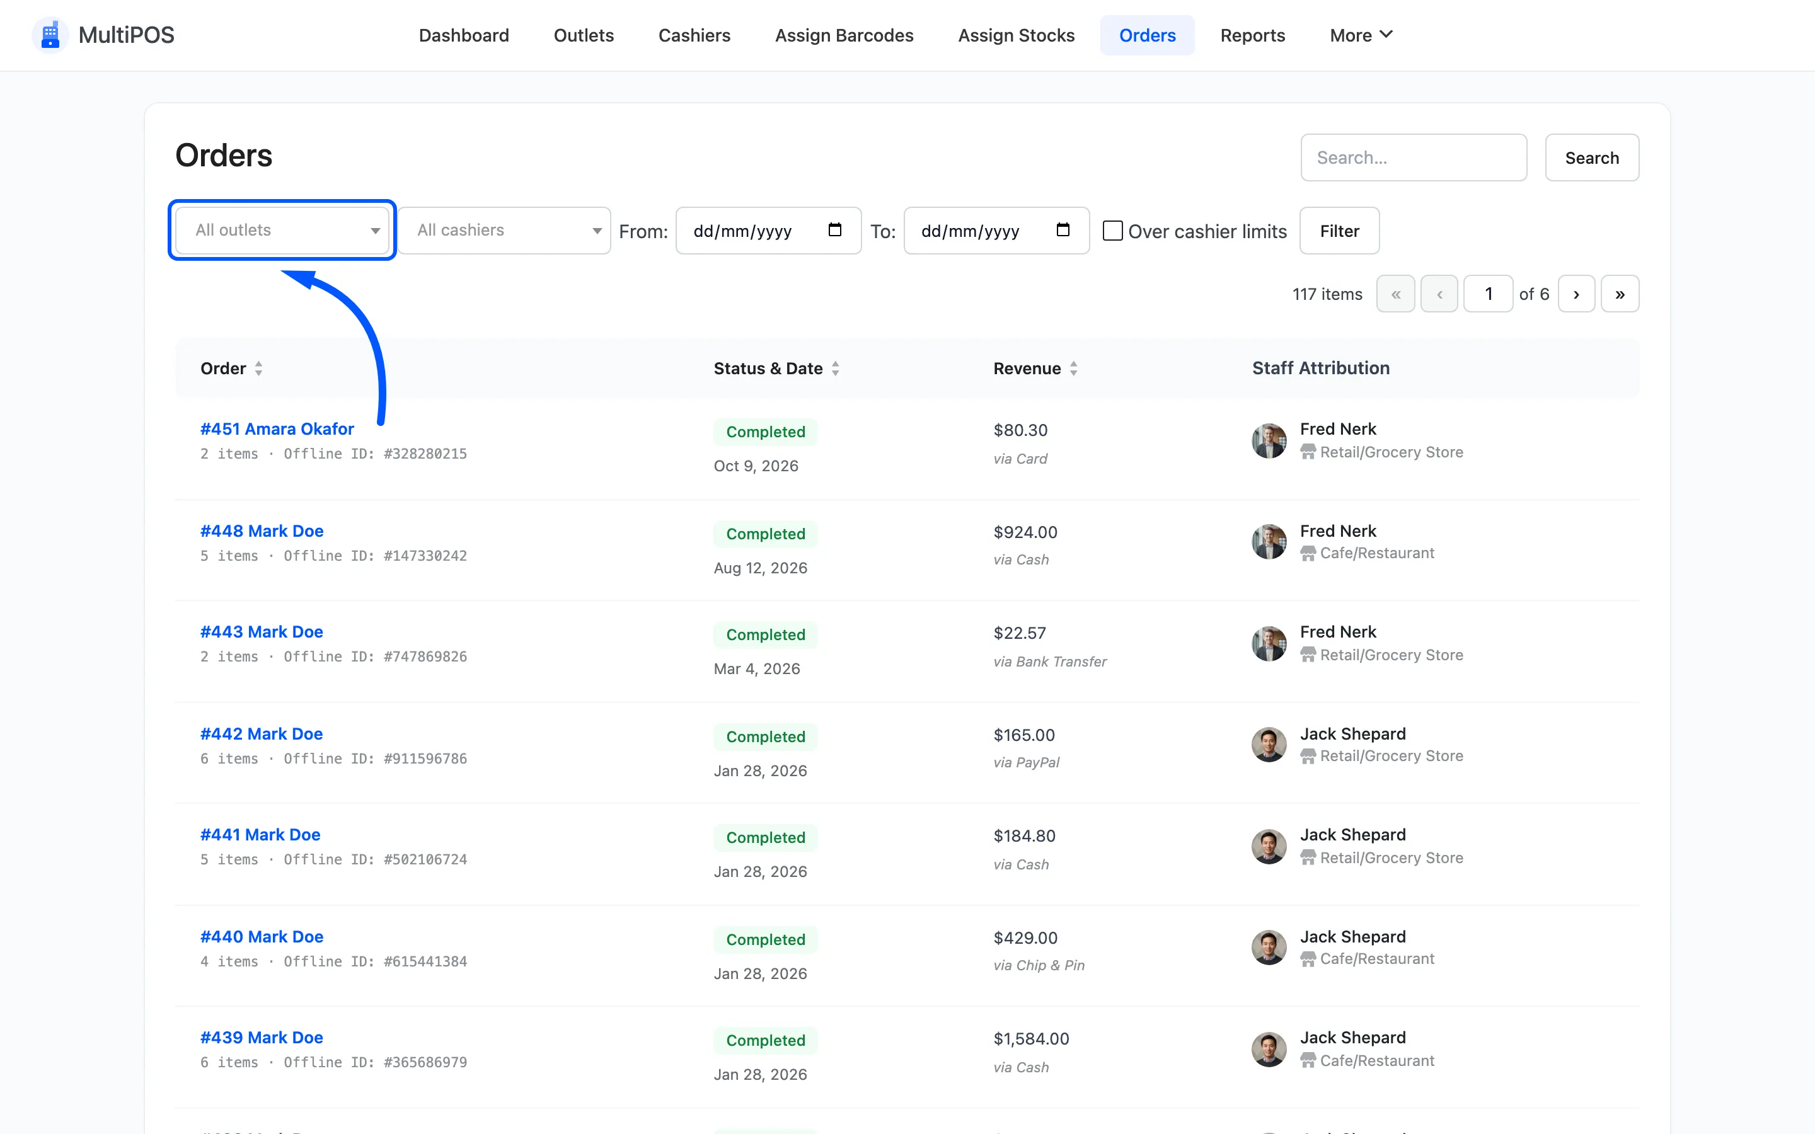
Task: Open the All outlets dropdown
Action: point(282,230)
